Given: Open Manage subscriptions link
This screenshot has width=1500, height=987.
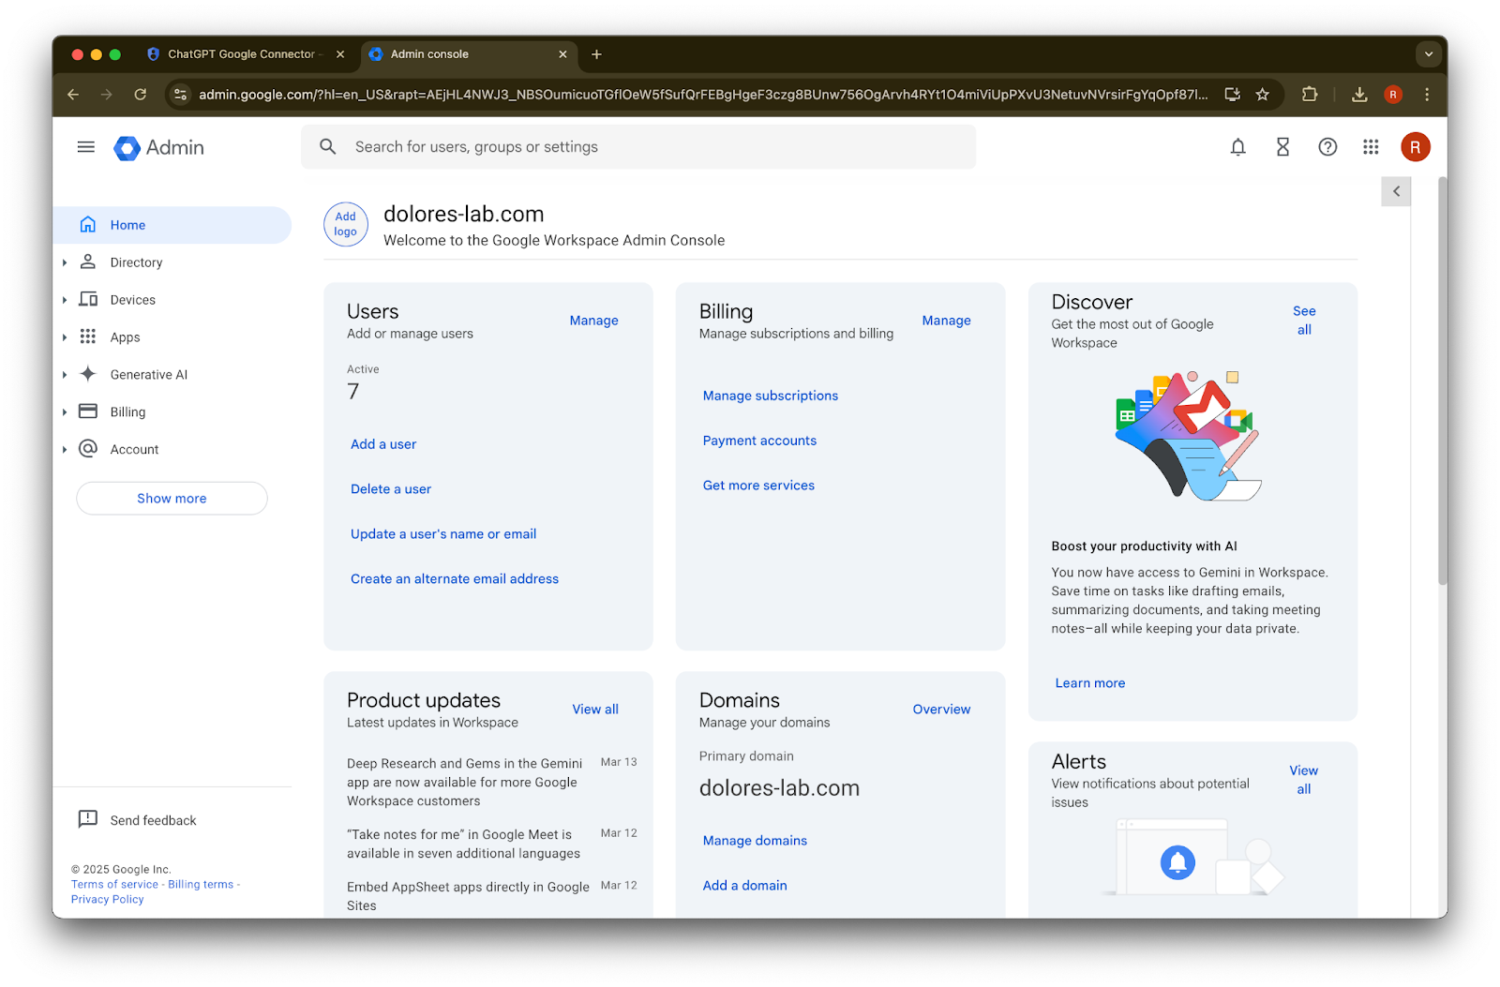Looking at the screenshot, I should (771, 396).
